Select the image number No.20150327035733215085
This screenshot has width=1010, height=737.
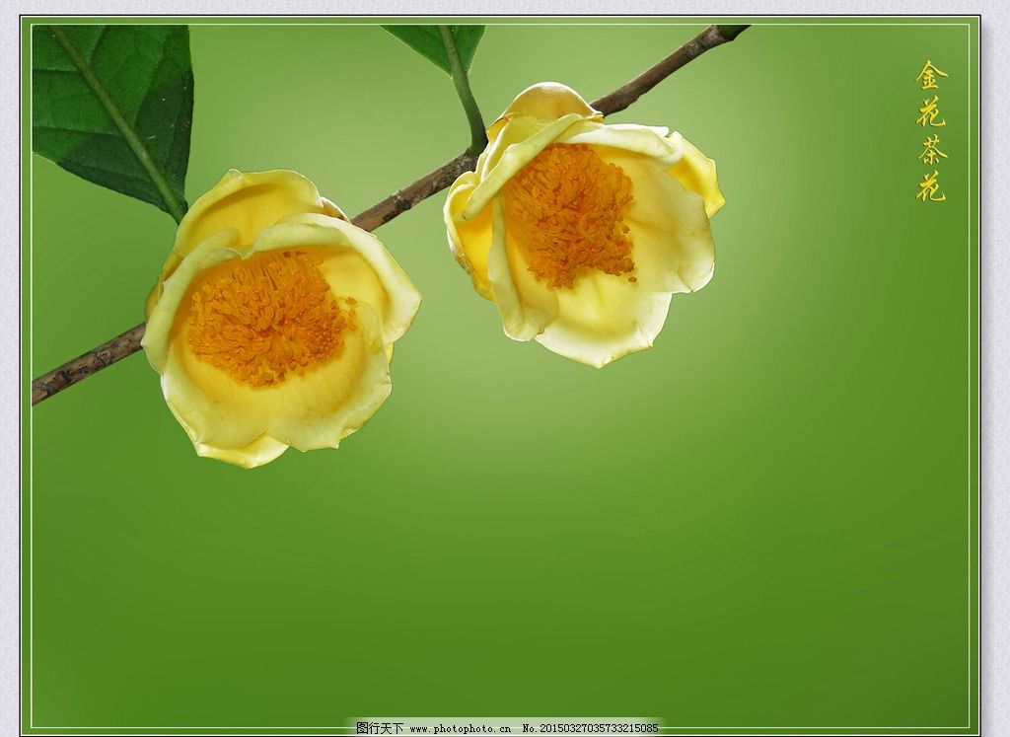590,728
